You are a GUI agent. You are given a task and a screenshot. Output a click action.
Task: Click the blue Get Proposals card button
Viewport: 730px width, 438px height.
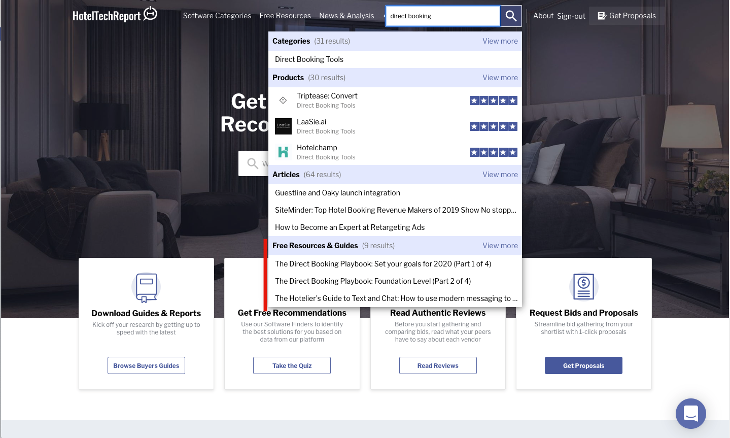(x=583, y=365)
